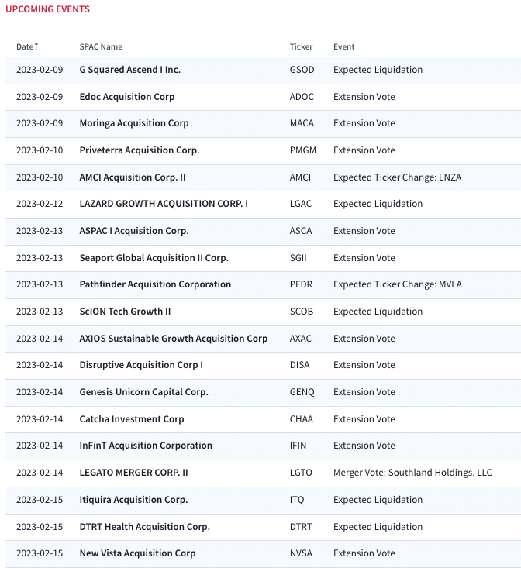
Task: Click Extension Vote event in CHAA row
Action: [x=364, y=419]
